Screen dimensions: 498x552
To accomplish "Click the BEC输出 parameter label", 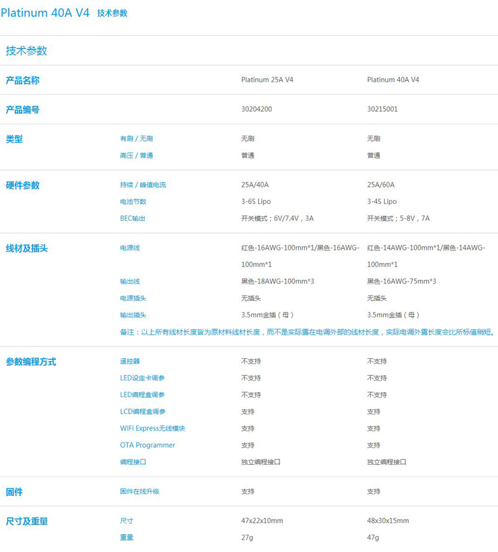I will [x=133, y=219].
